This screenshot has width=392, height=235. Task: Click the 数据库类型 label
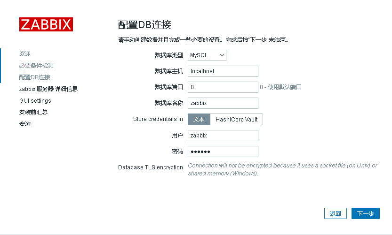(169, 55)
